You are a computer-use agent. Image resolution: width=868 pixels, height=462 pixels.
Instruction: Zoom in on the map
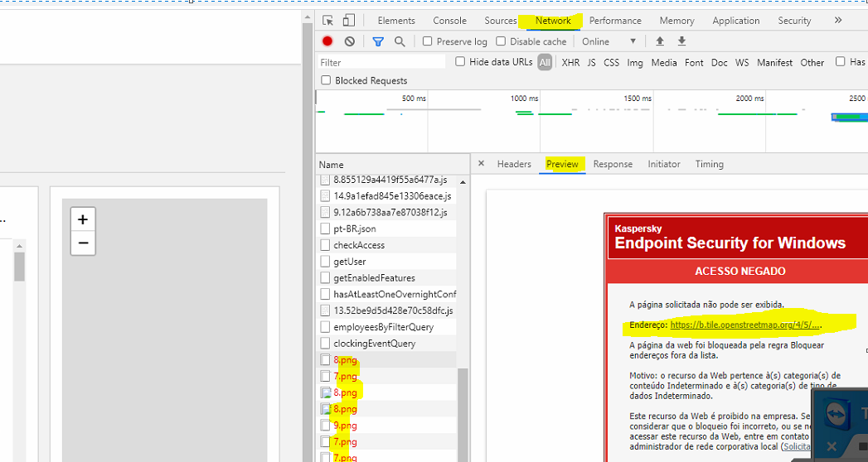tap(82, 219)
